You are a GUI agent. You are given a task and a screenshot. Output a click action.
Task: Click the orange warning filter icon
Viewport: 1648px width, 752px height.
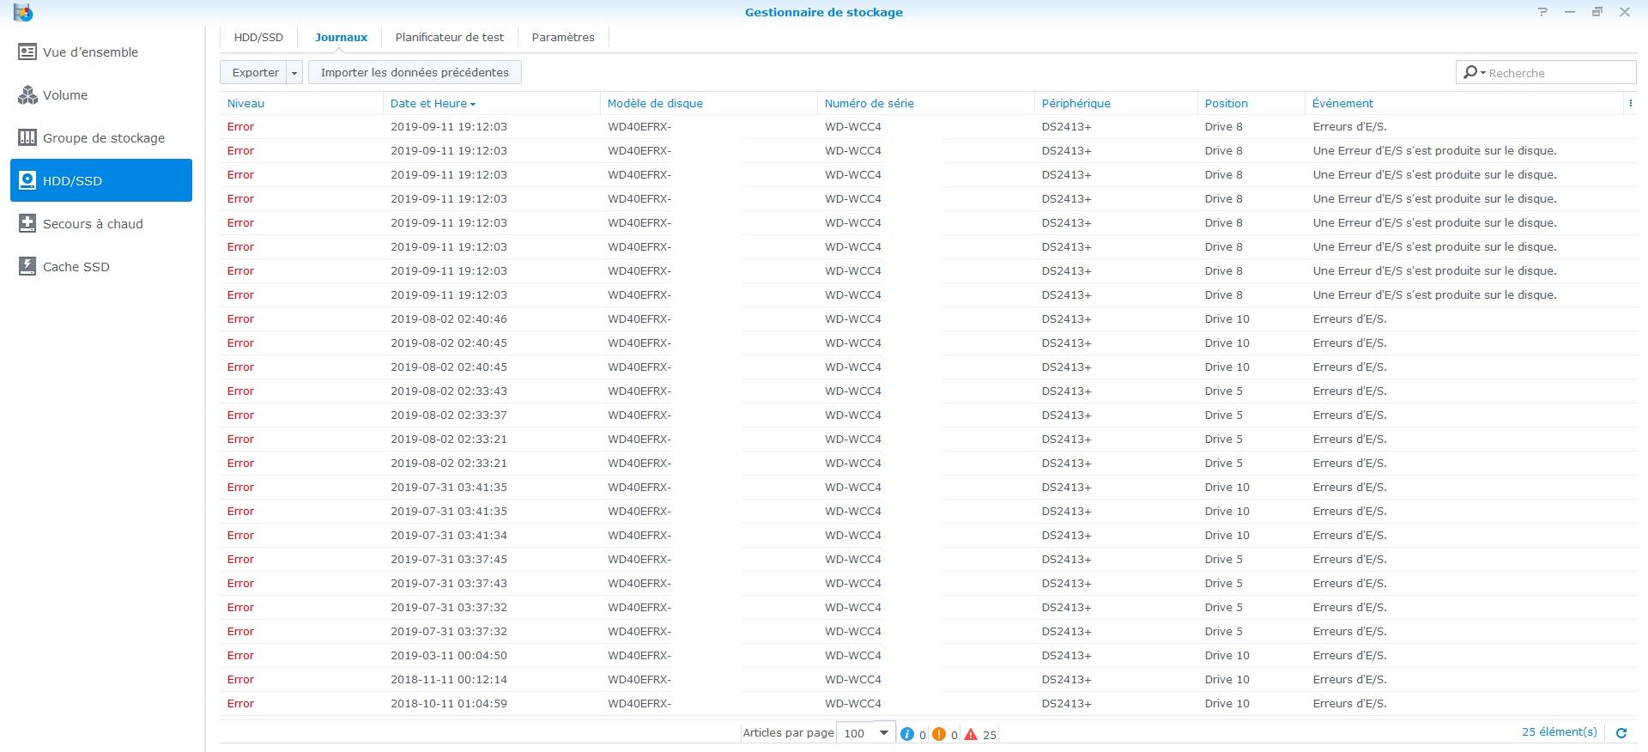click(938, 734)
